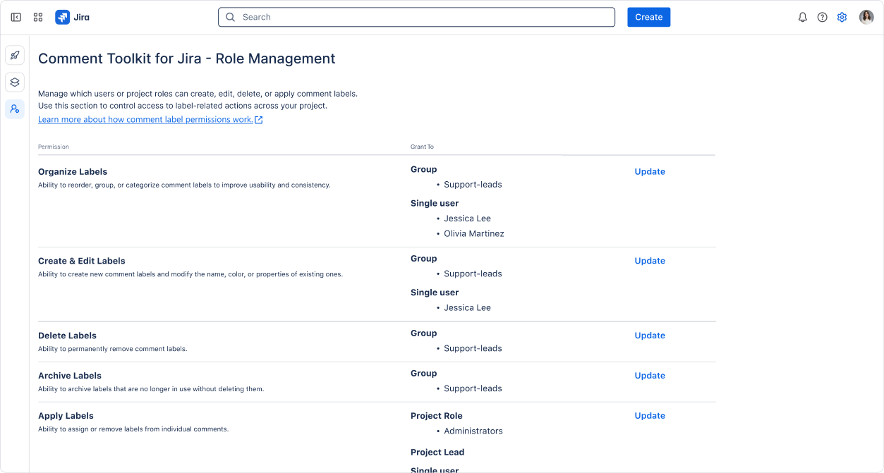Viewport: 884px width, 473px height.
Task: Click Support-leads in Organize Labels row
Action: pos(473,185)
